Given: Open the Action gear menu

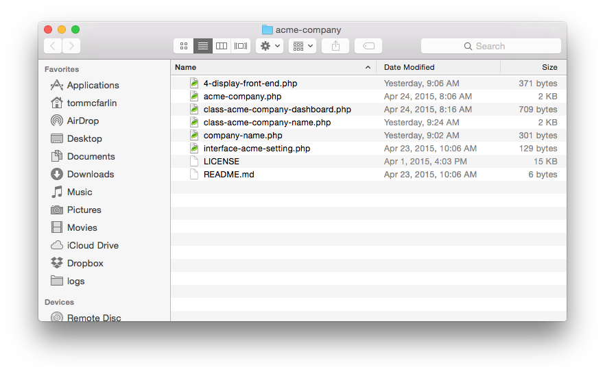Looking at the screenshot, I should (270, 47).
